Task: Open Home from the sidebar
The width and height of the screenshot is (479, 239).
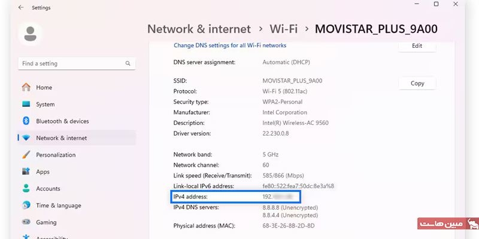Action: pos(44,87)
